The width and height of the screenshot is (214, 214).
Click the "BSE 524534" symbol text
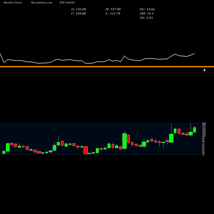[x=67, y=3]
